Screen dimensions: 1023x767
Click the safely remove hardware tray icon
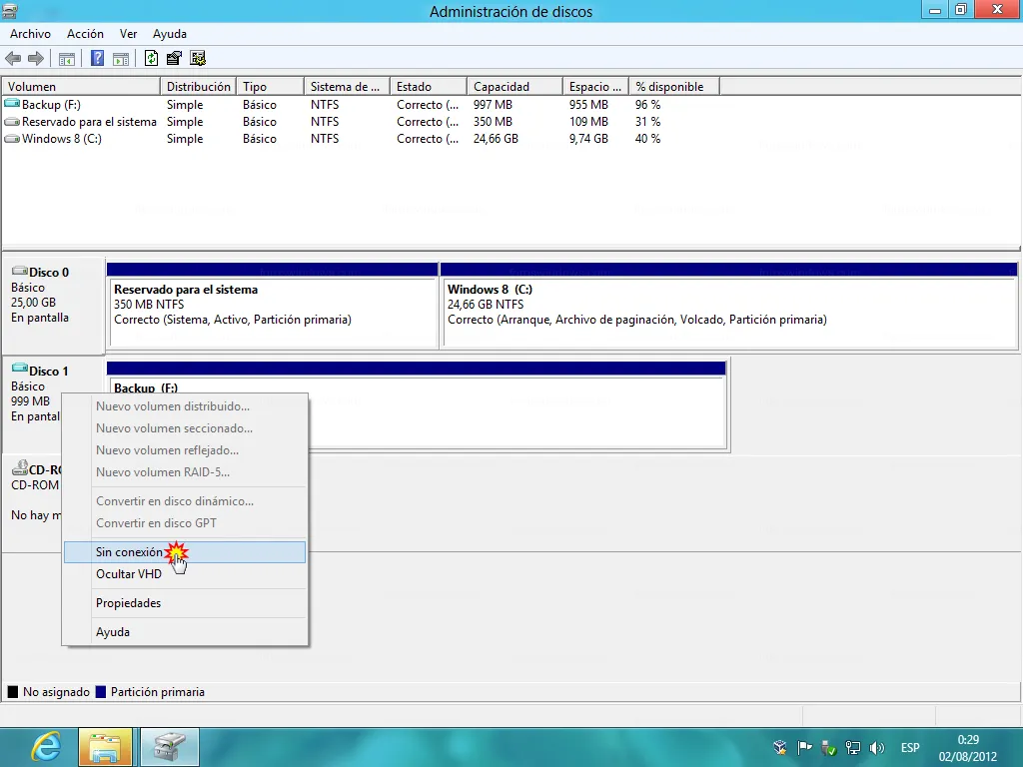click(x=828, y=747)
